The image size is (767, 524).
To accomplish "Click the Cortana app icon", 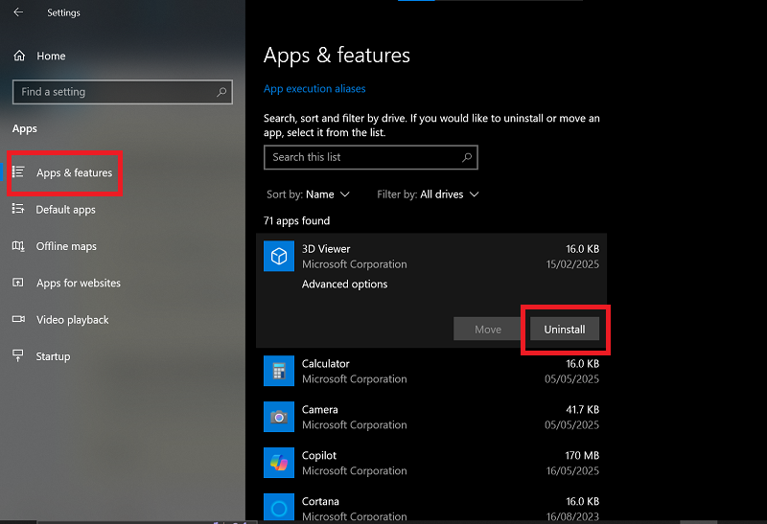I will click(x=279, y=508).
